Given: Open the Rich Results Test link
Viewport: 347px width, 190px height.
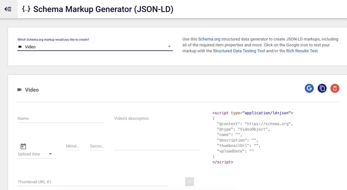Looking at the screenshot, I should point(302,51).
